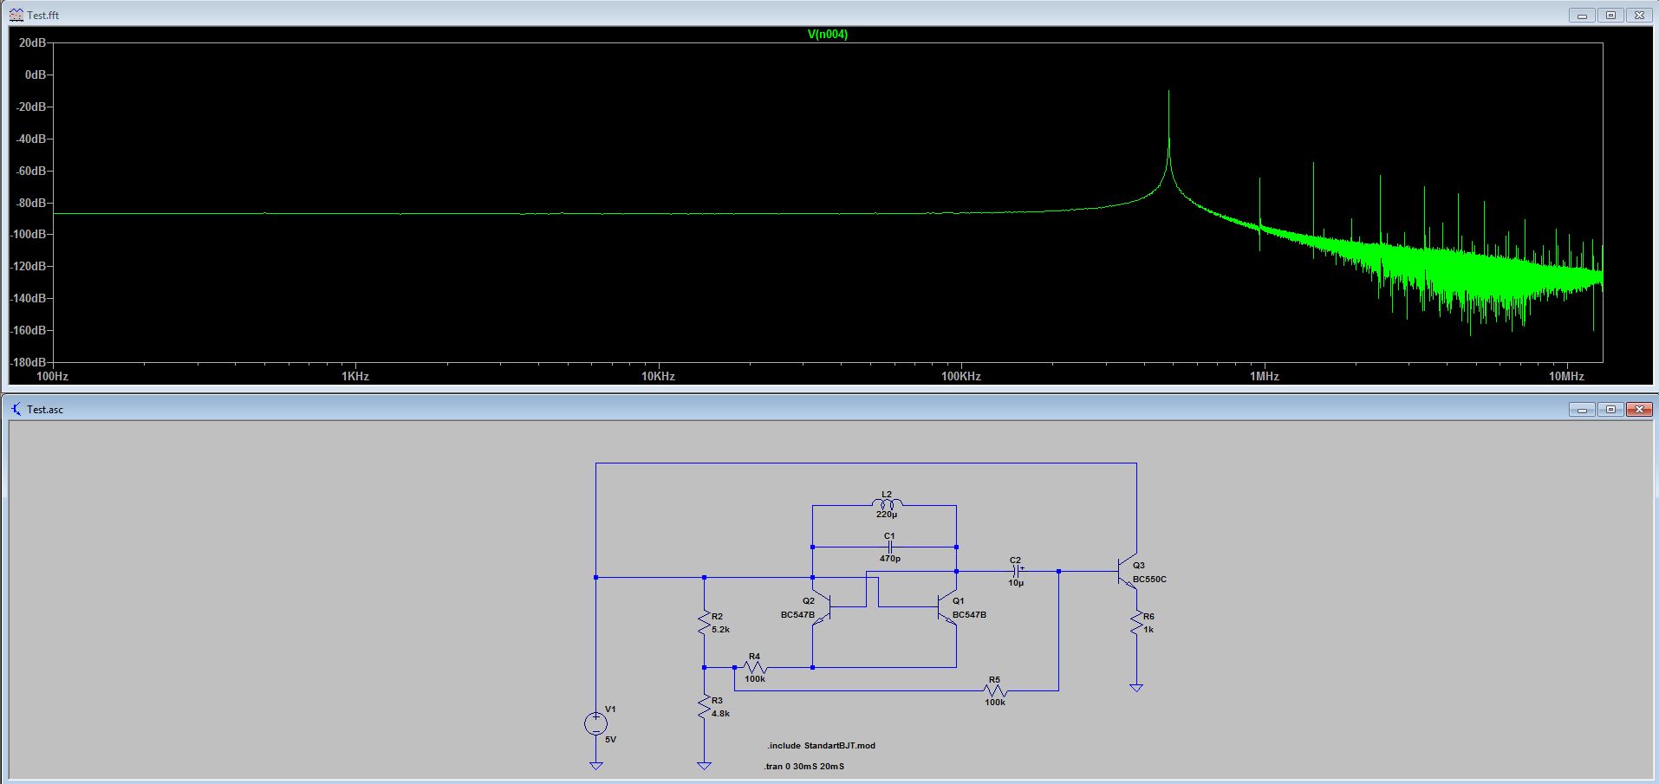Click the -80dB axis label
1659x784 pixels.
30,203
